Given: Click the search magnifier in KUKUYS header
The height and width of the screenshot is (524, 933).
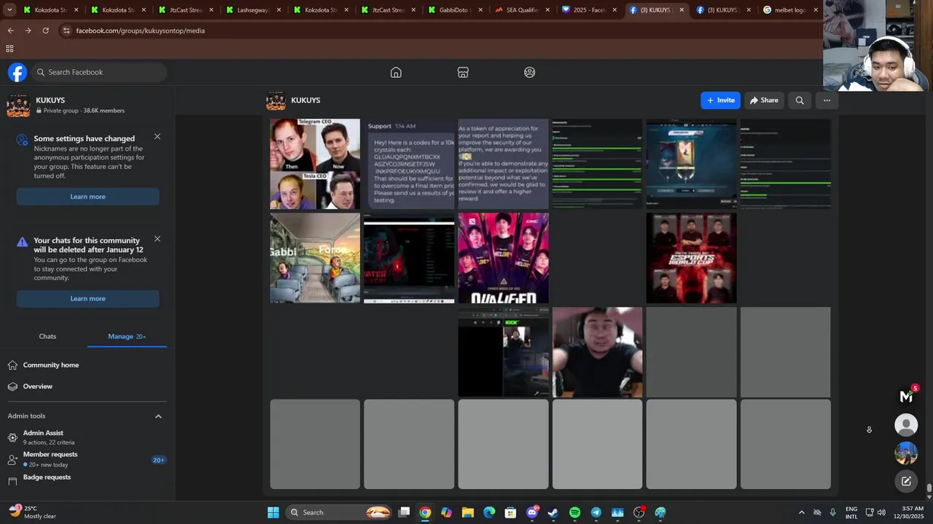Looking at the screenshot, I should pos(800,100).
